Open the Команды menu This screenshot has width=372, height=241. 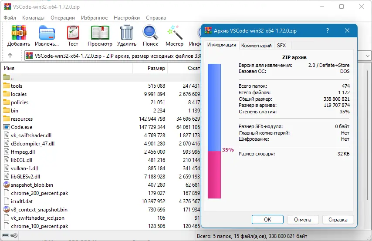point(33,18)
